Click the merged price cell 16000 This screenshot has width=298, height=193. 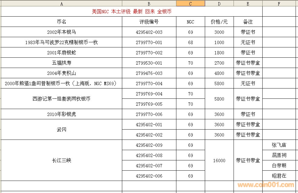219,160
